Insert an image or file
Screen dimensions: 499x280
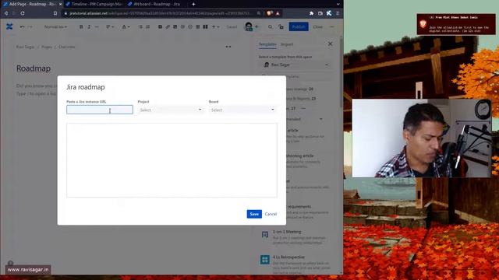[175, 27]
